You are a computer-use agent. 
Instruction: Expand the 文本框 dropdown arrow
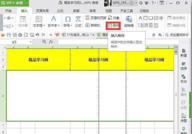tap(44, 25)
